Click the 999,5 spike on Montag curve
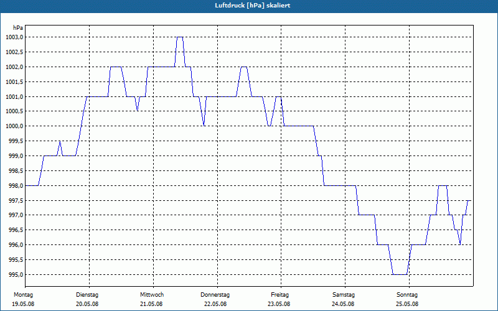Viewport: 498px width, 311px height. click(60, 142)
